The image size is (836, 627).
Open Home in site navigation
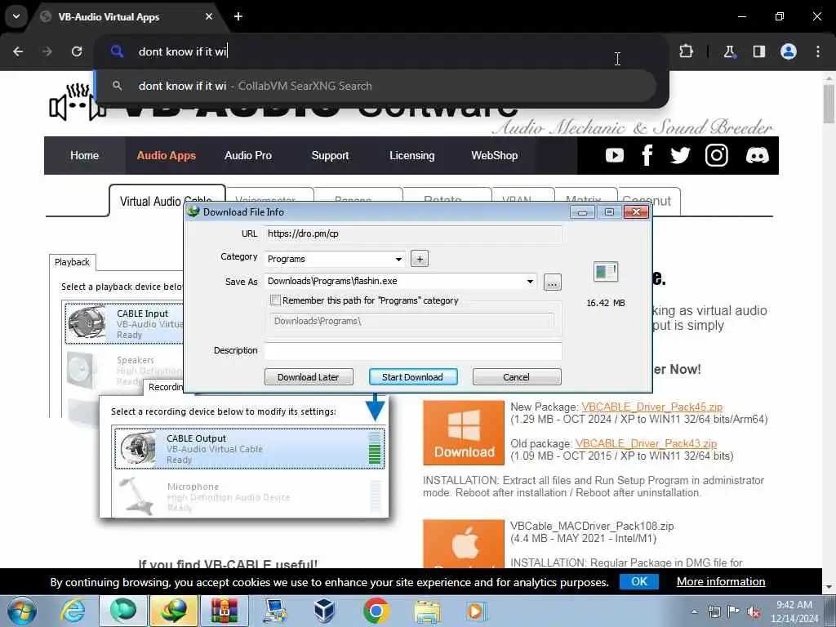[x=84, y=156]
